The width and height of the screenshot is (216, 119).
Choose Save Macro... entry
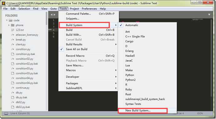[88, 65]
